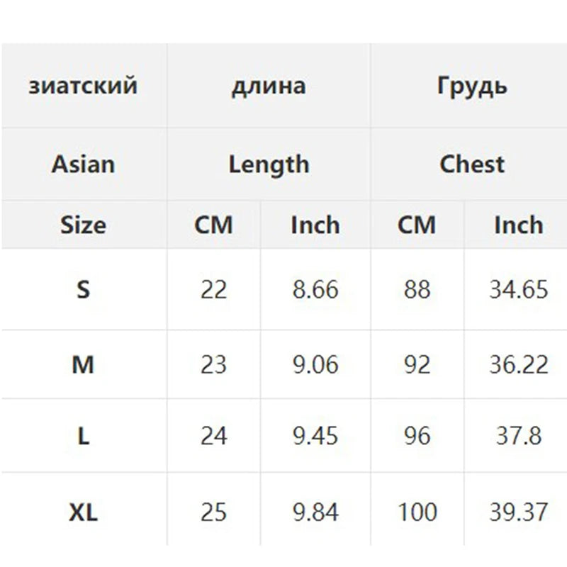This screenshot has width=567, height=567.
Task: Click the Russian 'длина' header cell
Action: [x=269, y=86]
